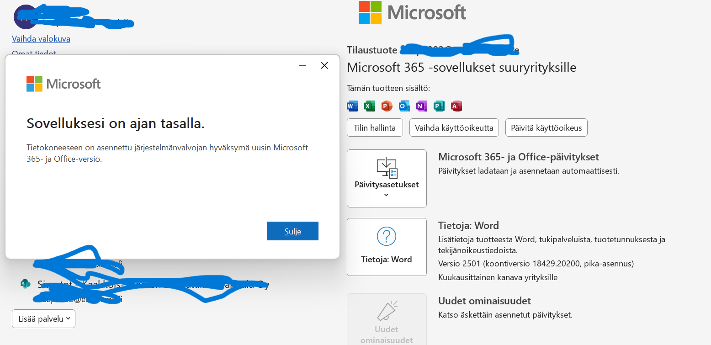Click the Access app icon
The width and height of the screenshot is (711, 345).
(456, 106)
